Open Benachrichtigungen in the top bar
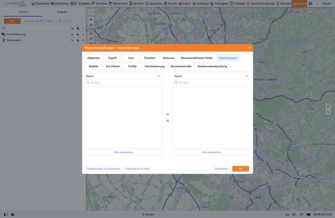The width and height of the screenshot is (335, 218). pos(260,4)
